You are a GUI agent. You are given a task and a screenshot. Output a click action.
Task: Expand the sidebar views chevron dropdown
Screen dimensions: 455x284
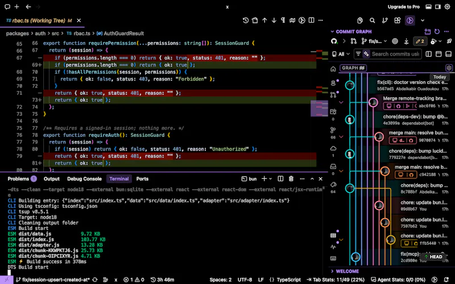click(x=423, y=20)
